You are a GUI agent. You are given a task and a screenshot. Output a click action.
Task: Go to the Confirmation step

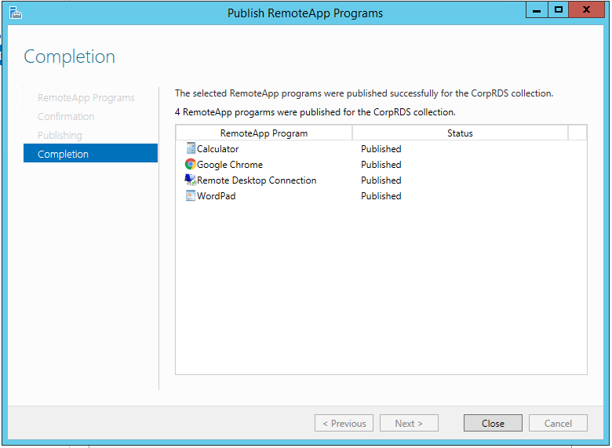tap(66, 117)
